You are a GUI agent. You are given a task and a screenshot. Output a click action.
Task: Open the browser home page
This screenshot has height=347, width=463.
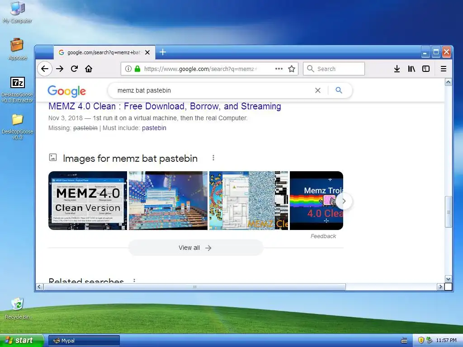point(89,69)
